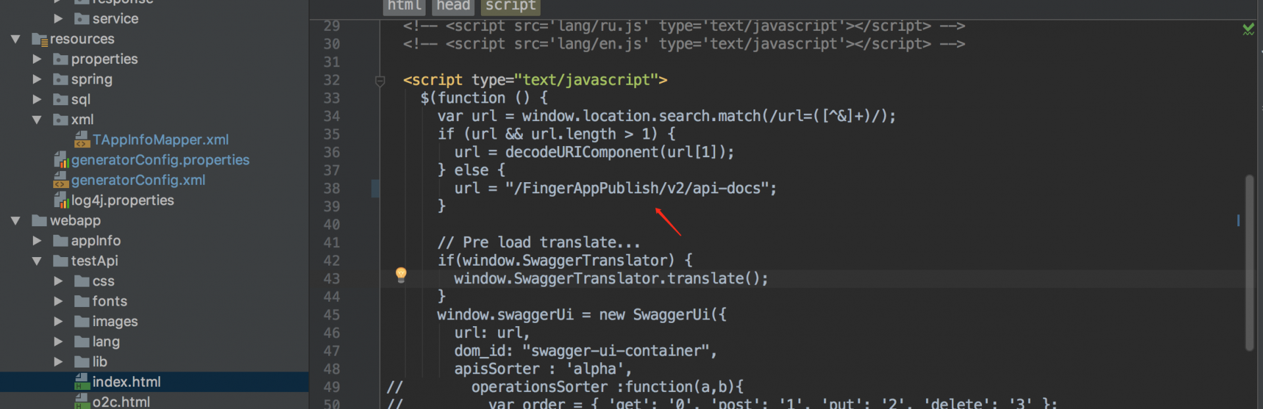Screen dimensions: 1263x409
Task: Open o2c.html in the project tree
Action: tap(121, 402)
